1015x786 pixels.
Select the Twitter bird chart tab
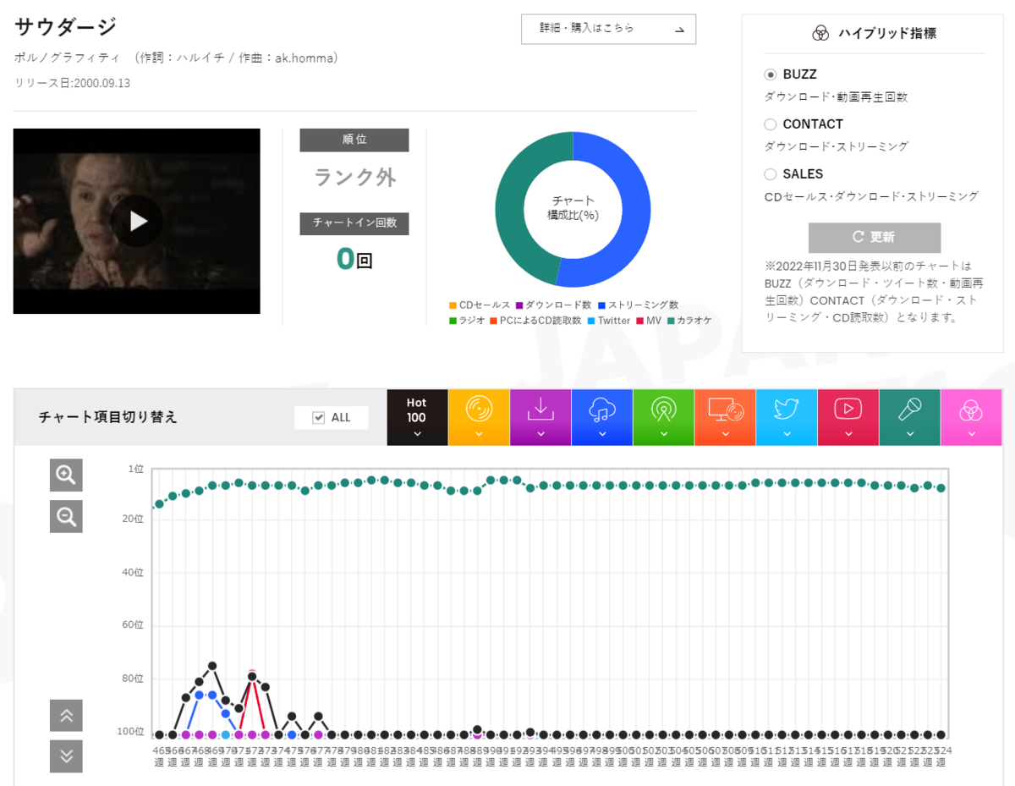click(x=787, y=417)
